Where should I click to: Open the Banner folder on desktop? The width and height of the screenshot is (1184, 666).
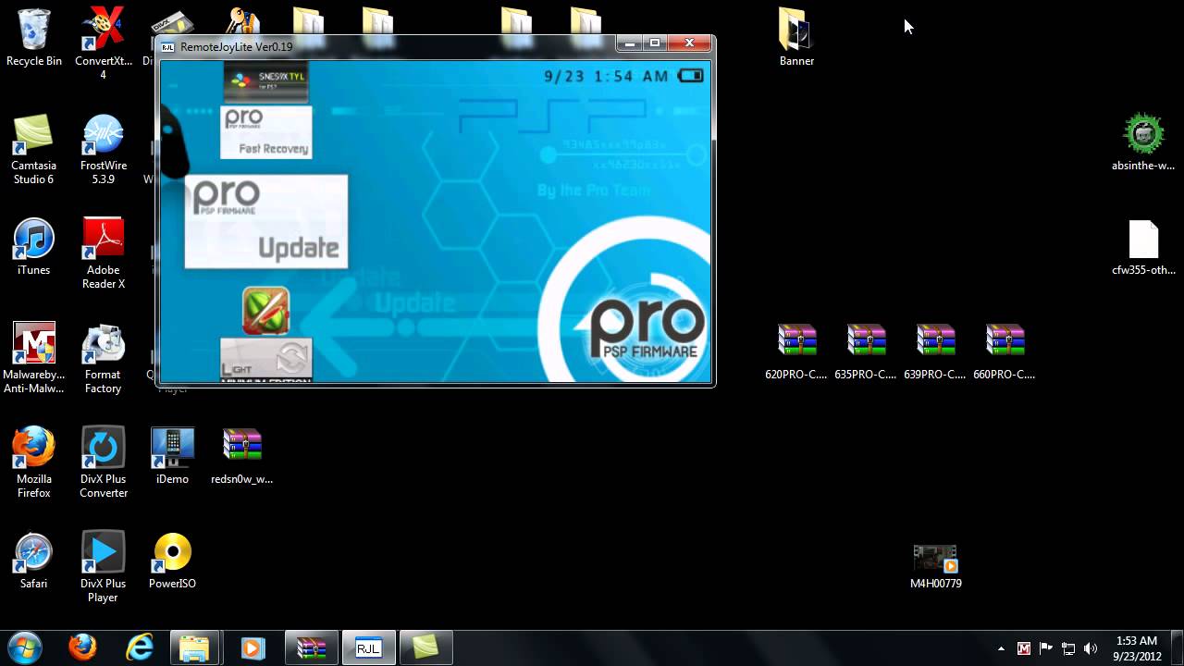(796, 38)
